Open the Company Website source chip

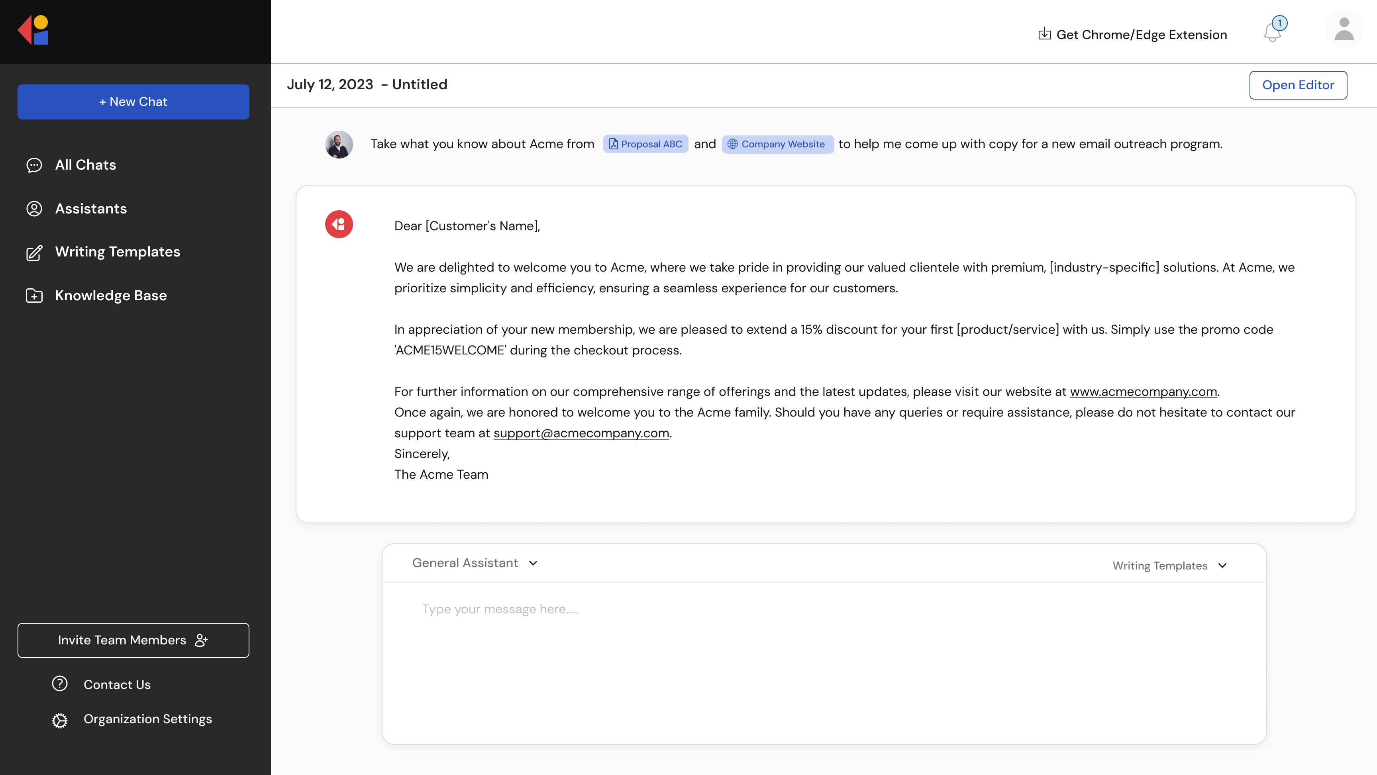click(x=777, y=144)
